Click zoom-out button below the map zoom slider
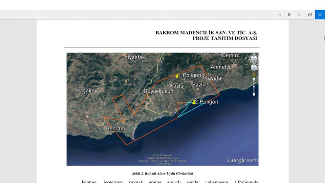325x183 pixels. 254,95
